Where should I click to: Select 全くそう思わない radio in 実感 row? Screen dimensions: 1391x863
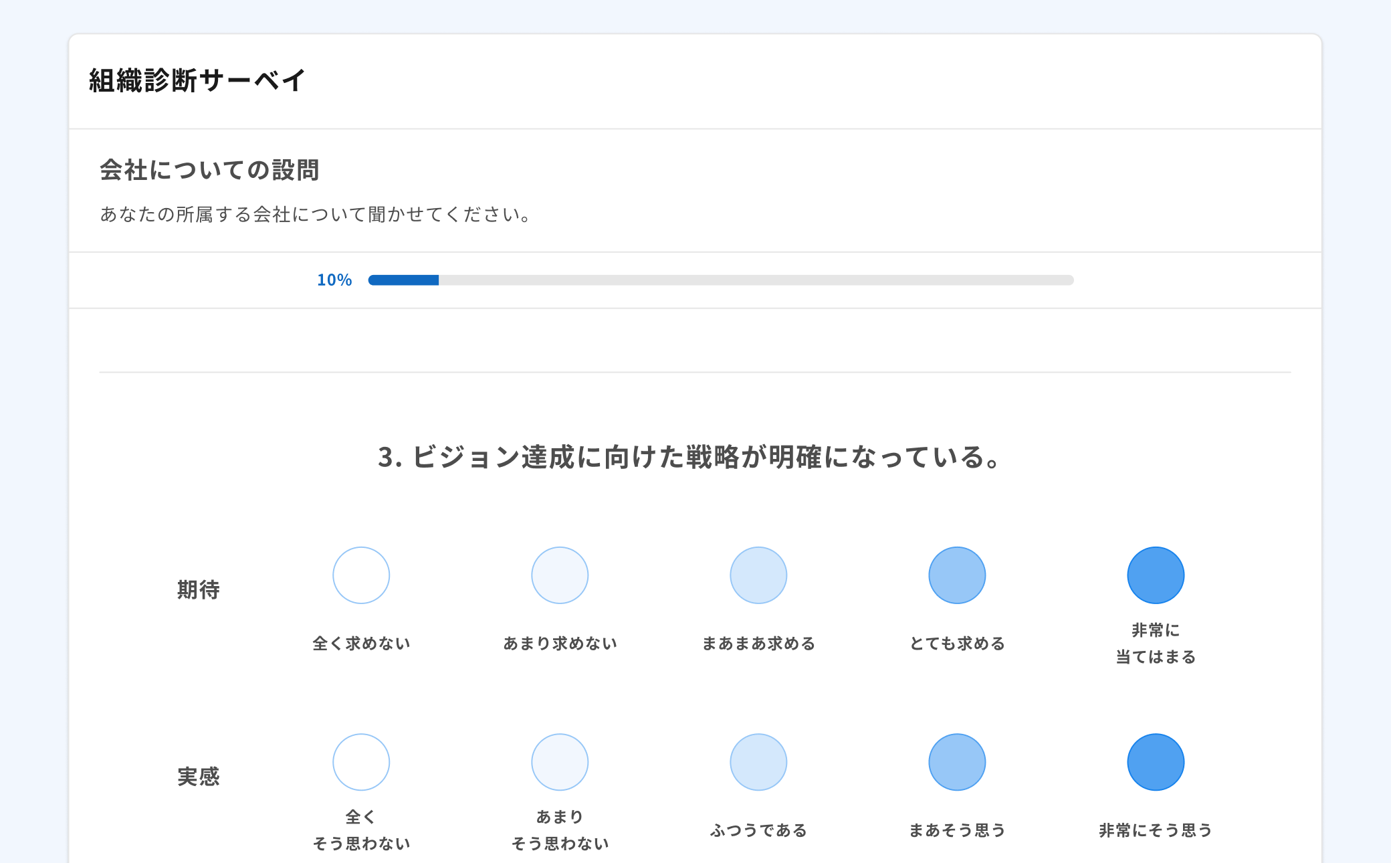pos(361,762)
